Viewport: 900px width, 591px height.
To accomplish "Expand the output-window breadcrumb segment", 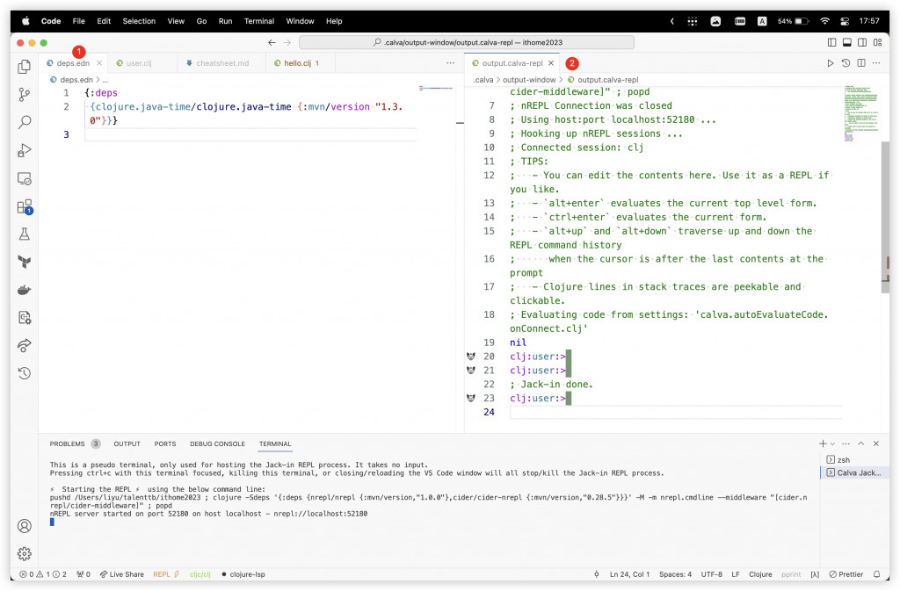I will (x=528, y=80).
